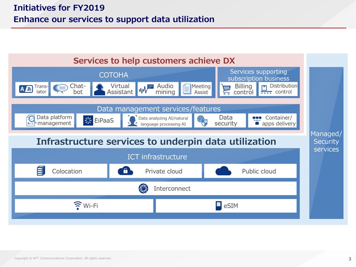The width and height of the screenshot is (356, 267).
Task: Click 'Enhance our services to support data utilization' subtitle
Action: [114, 19]
